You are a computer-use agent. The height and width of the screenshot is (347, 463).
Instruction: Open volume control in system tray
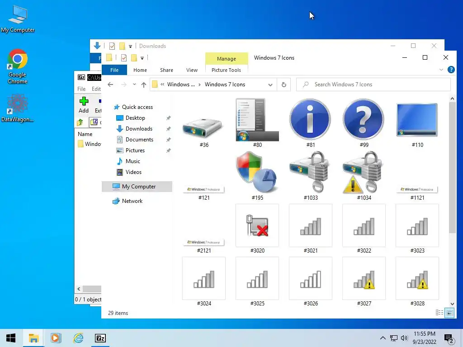(x=404, y=338)
